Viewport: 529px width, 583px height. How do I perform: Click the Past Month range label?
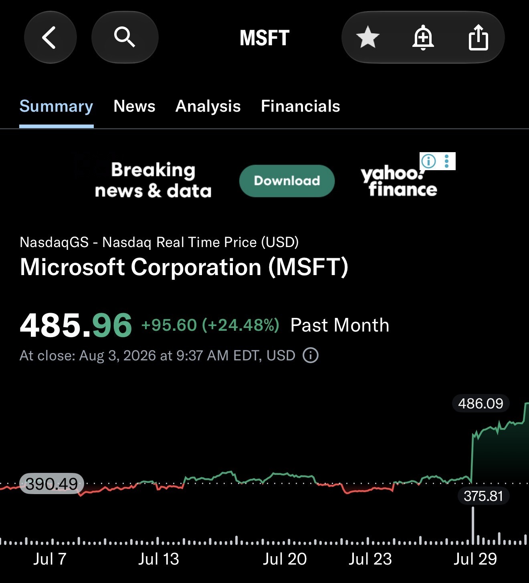point(340,325)
